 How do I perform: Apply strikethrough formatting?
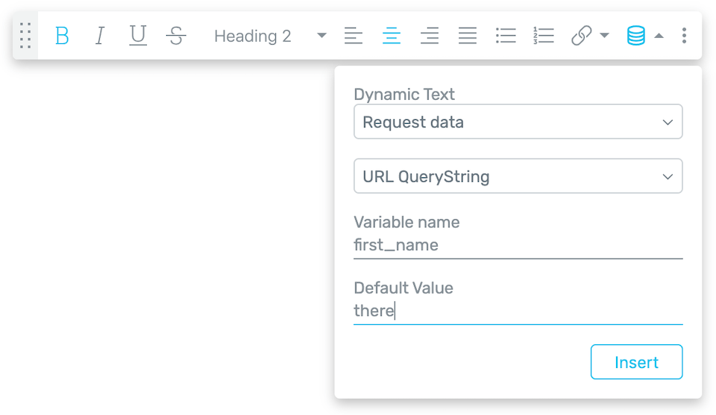click(176, 36)
